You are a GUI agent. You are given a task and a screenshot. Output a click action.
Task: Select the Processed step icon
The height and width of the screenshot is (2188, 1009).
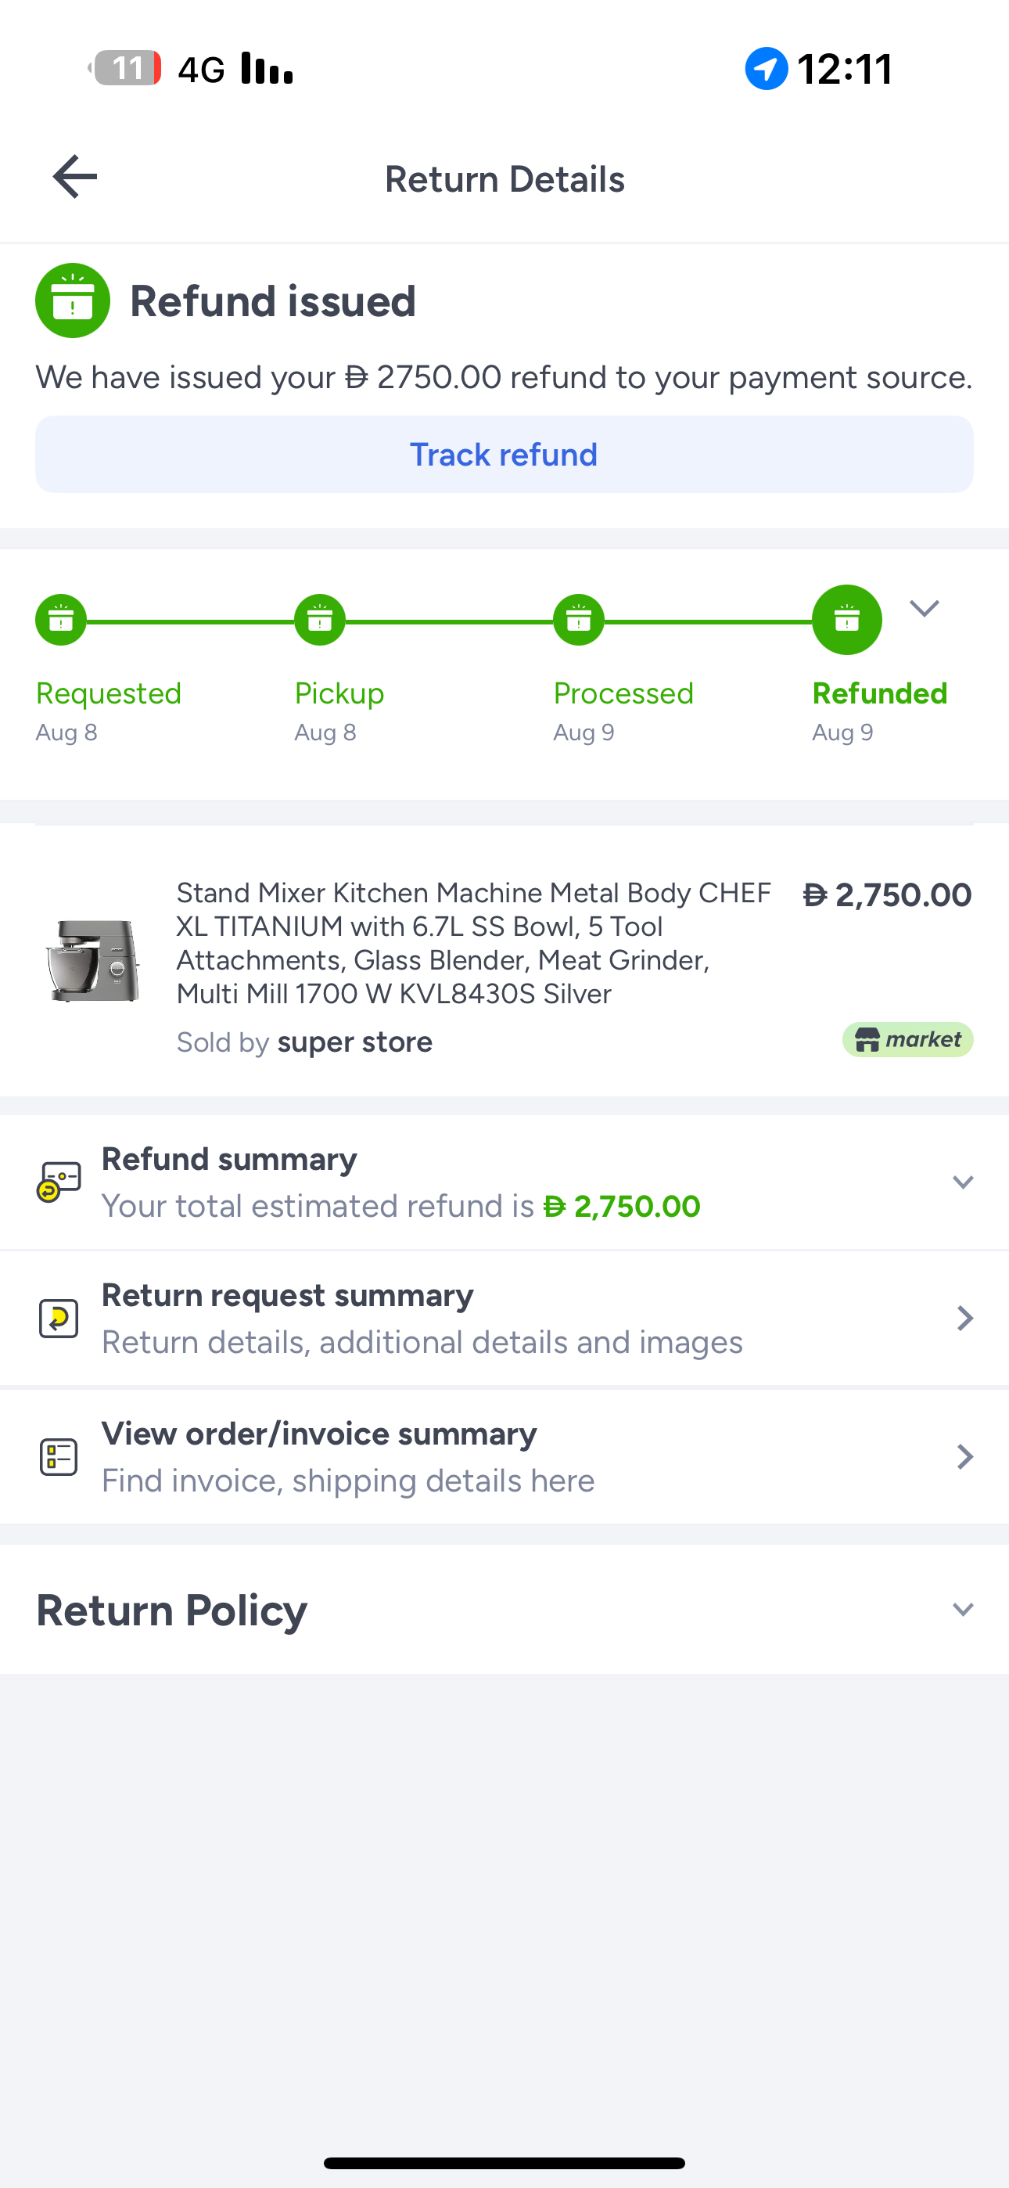(578, 619)
